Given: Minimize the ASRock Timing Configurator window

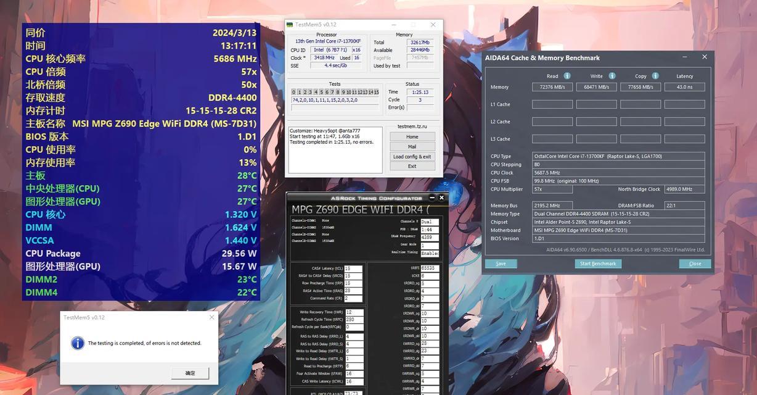Looking at the screenshot, I should pyautogui.click(x=432, y=197).
